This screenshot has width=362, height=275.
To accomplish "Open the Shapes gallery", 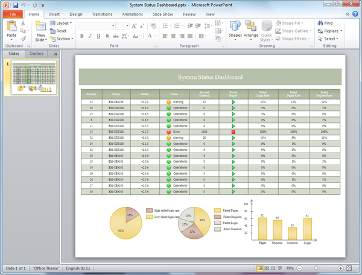I will click(x=235, y=27).
